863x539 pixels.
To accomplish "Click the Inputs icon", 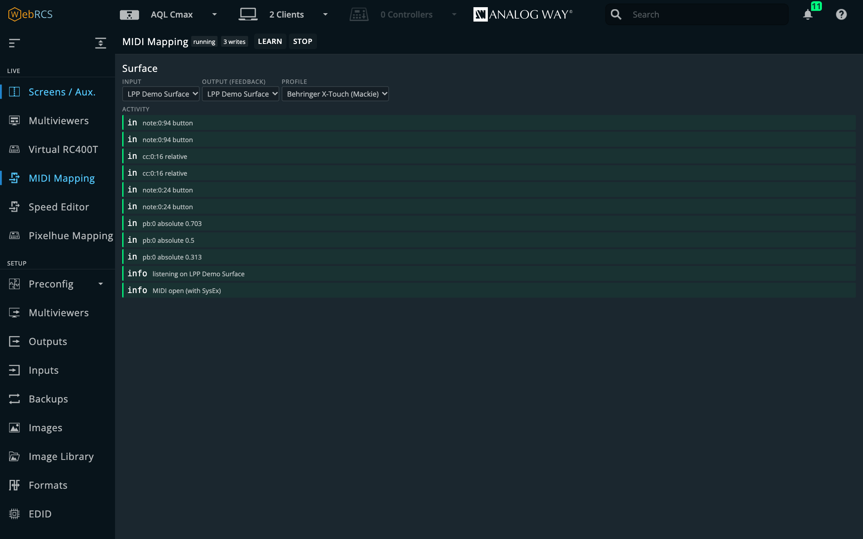I will click(14, 370).
